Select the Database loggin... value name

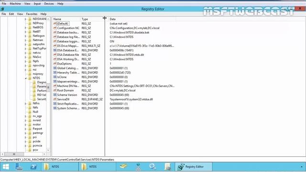click(68, 42)
